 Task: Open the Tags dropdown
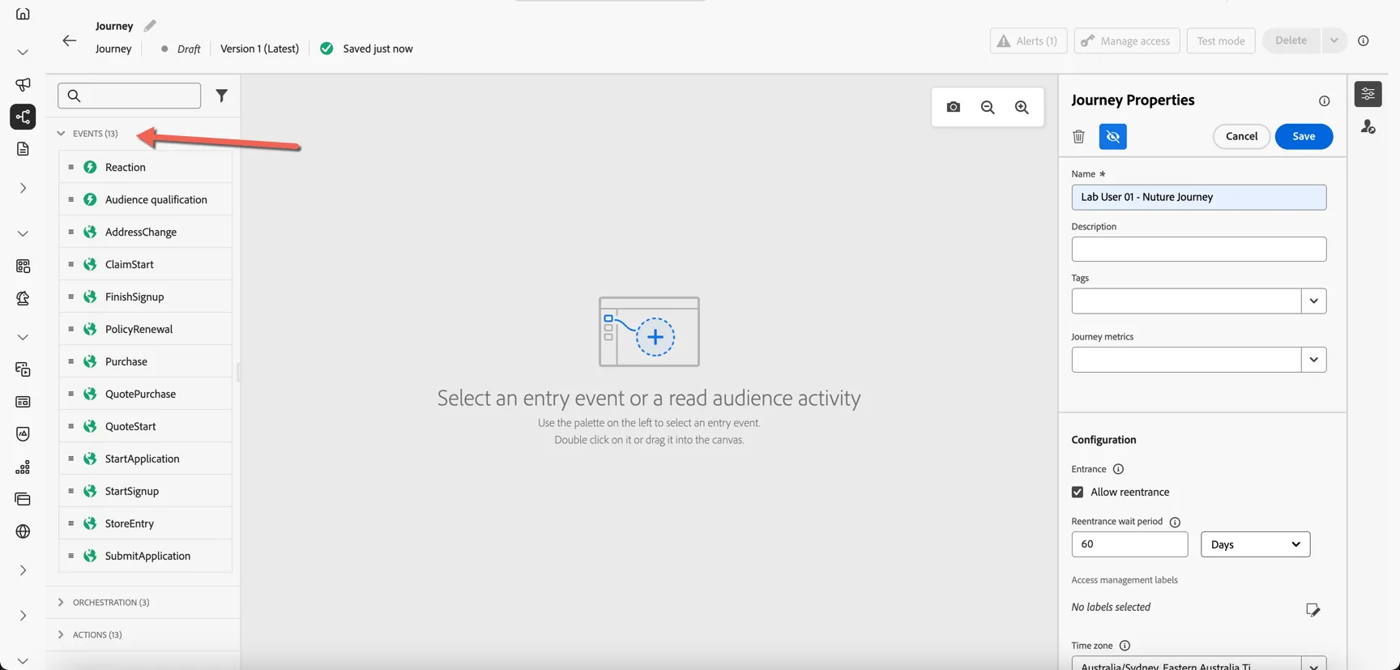coord(1313,301)
